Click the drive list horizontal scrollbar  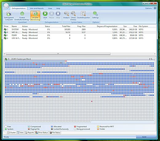point(80,54)
